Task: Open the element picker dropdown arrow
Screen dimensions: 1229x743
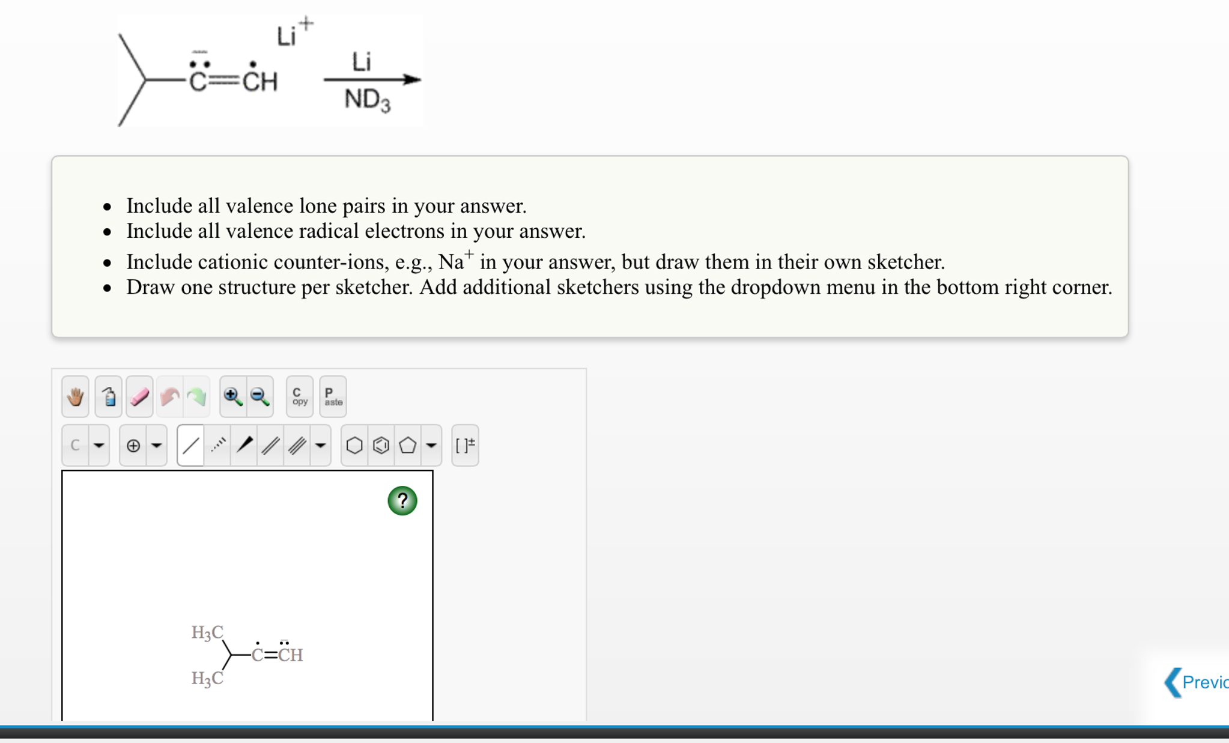Action: [99, 445]
